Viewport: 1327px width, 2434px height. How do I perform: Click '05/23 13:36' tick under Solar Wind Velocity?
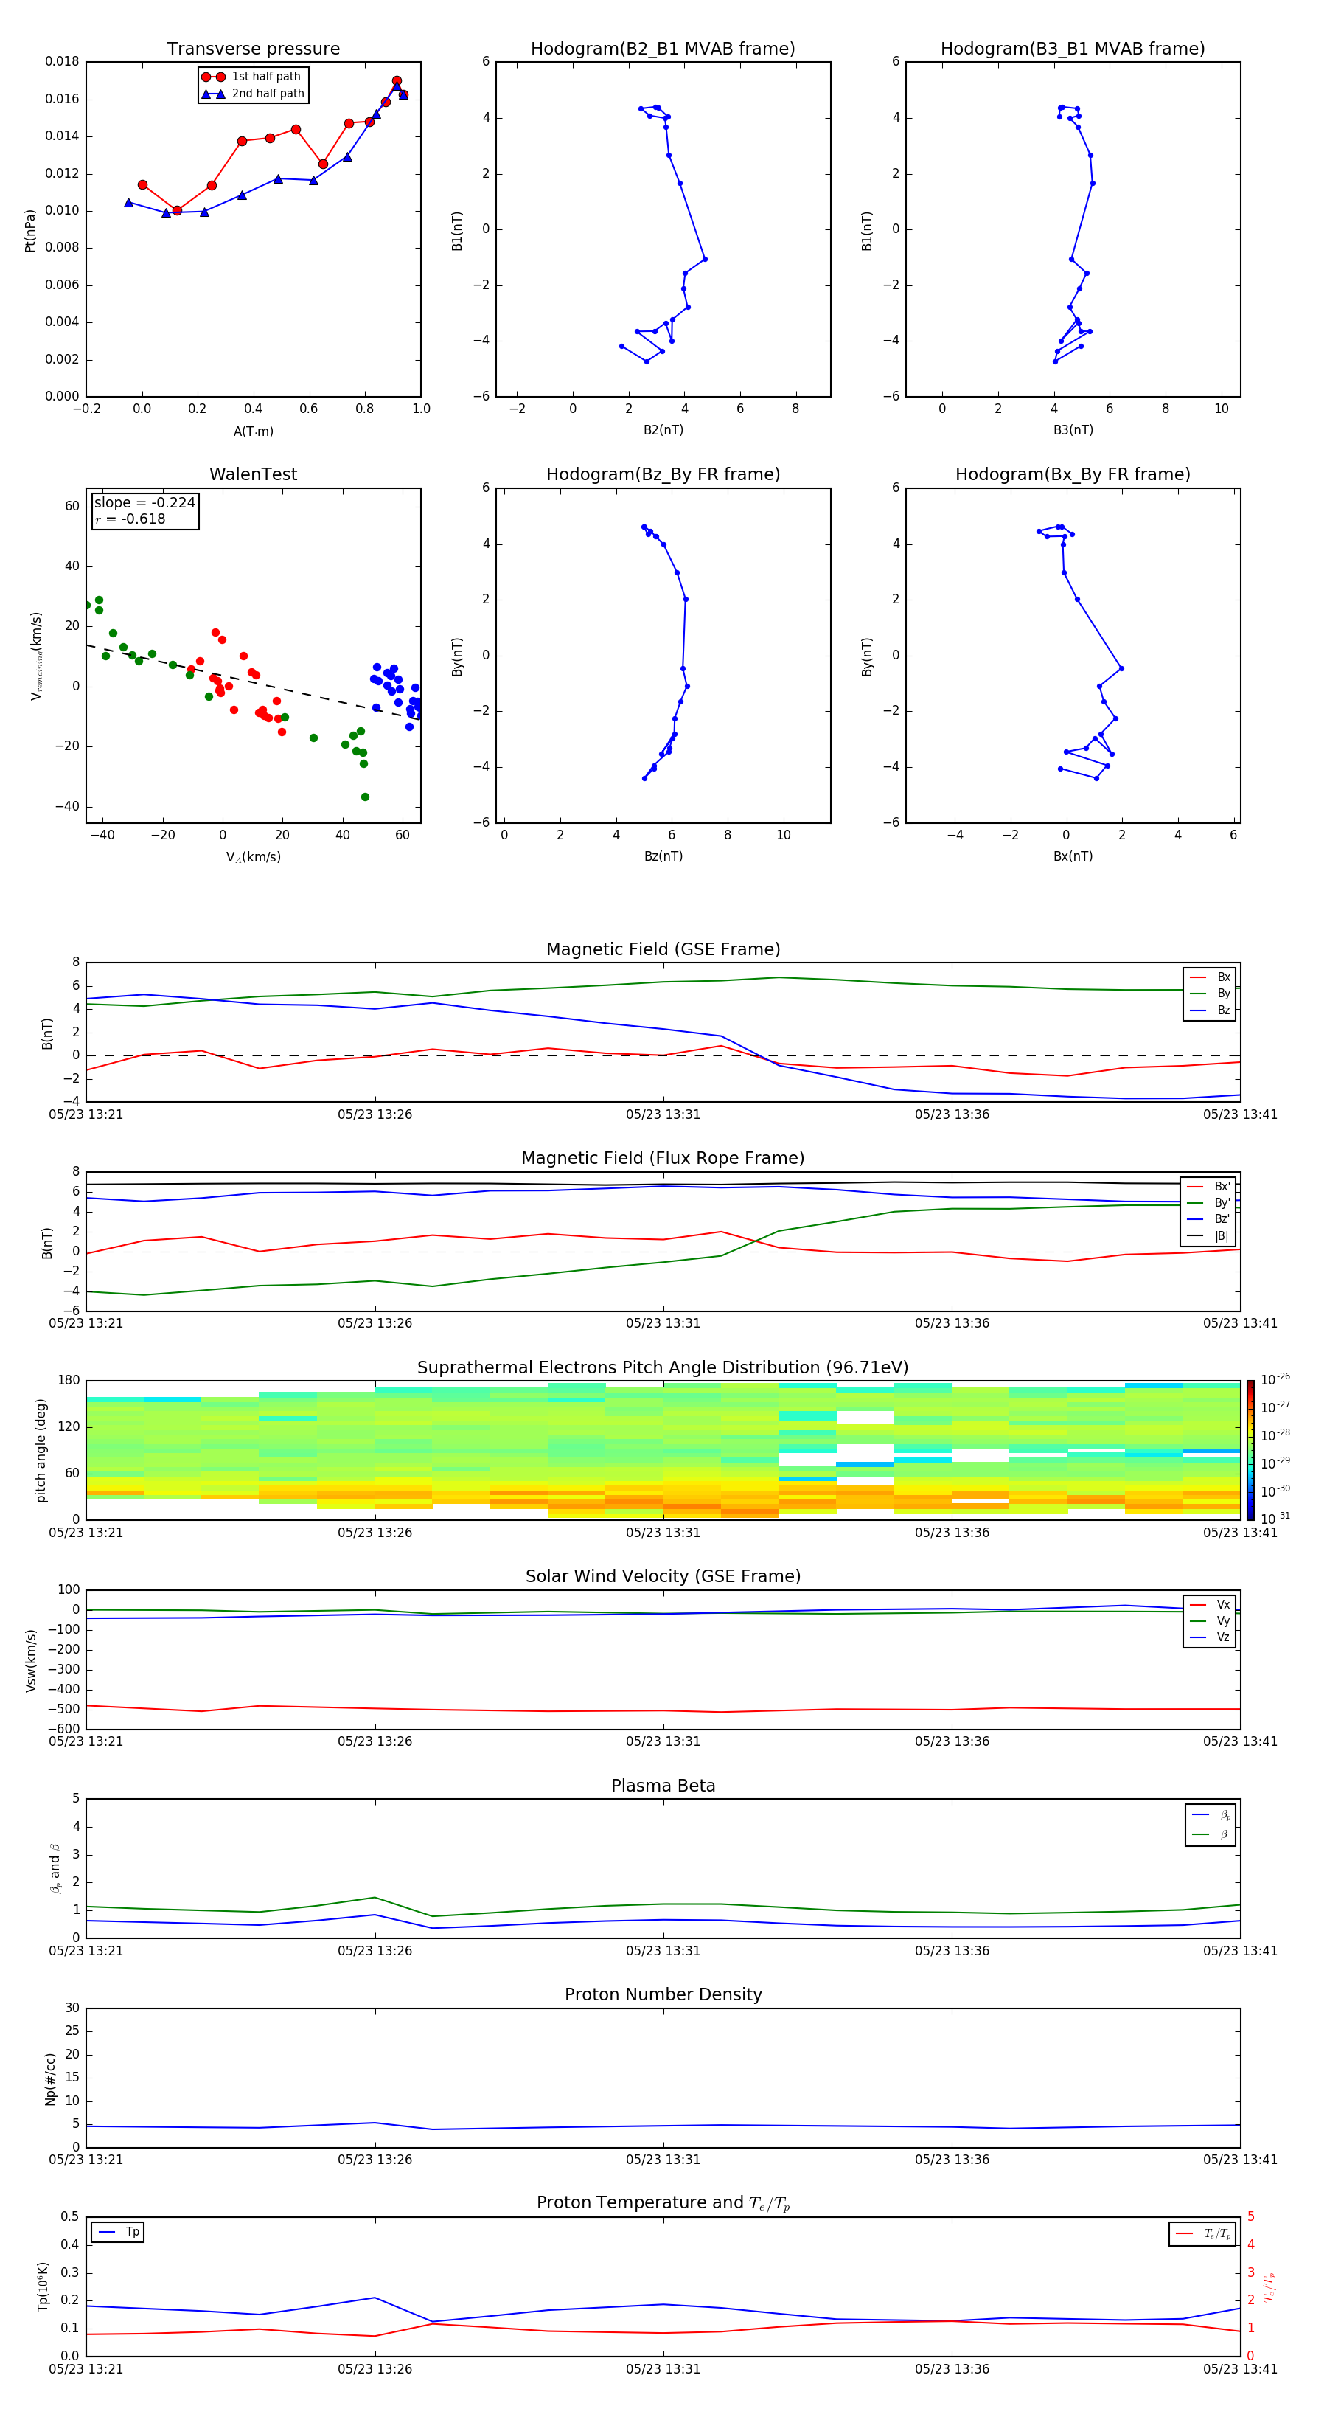click(x=952, y=1741)
